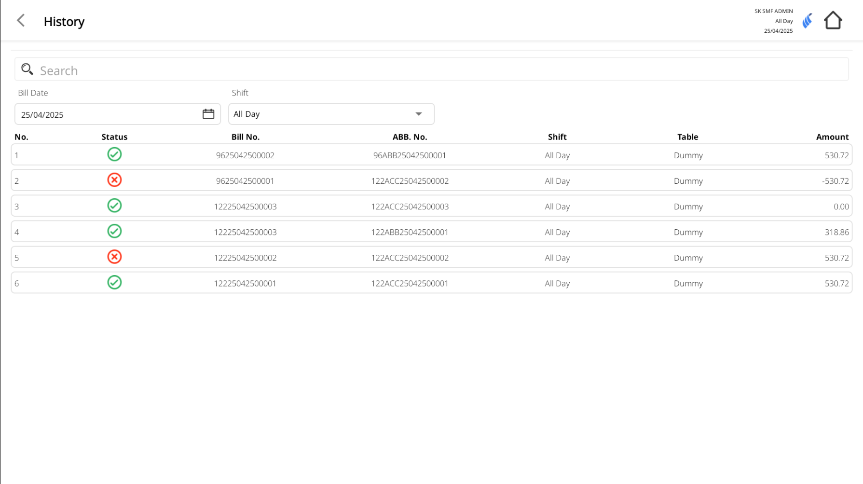Click the ABB. No. column header
Screen dimensions: 863x484
410,137
